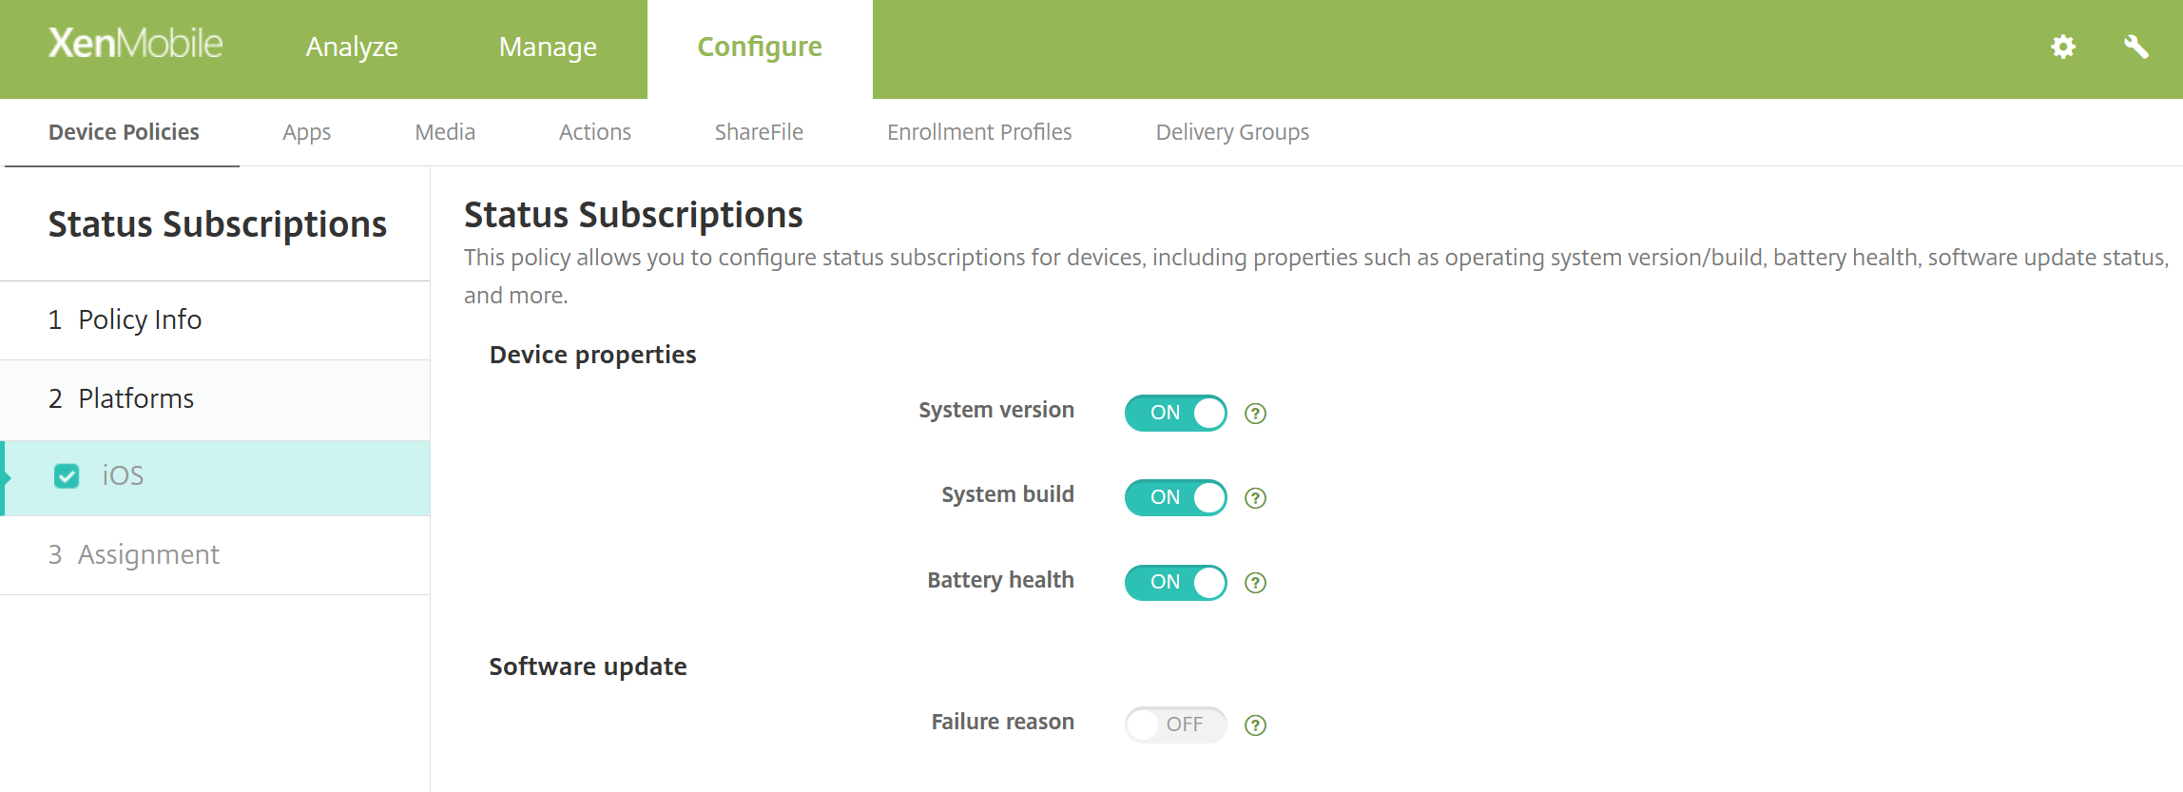The image size is (2183, 792).
Task: Uncheck the iOS platform checkbox
Action: click(x=66, y=475)
